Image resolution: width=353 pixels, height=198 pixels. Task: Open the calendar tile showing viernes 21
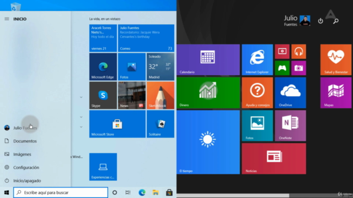coord(103,38)
